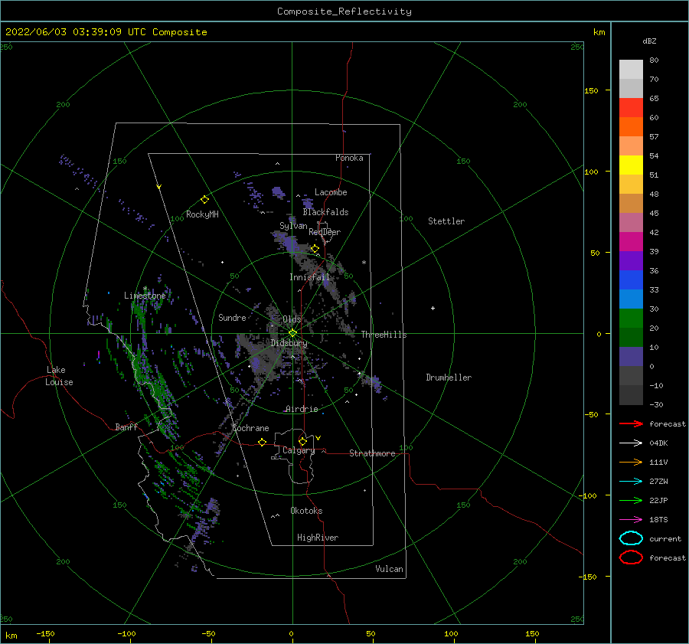689x644 pixels.
Task: Click the Sylvan label
Action: (x=293, y=226)
